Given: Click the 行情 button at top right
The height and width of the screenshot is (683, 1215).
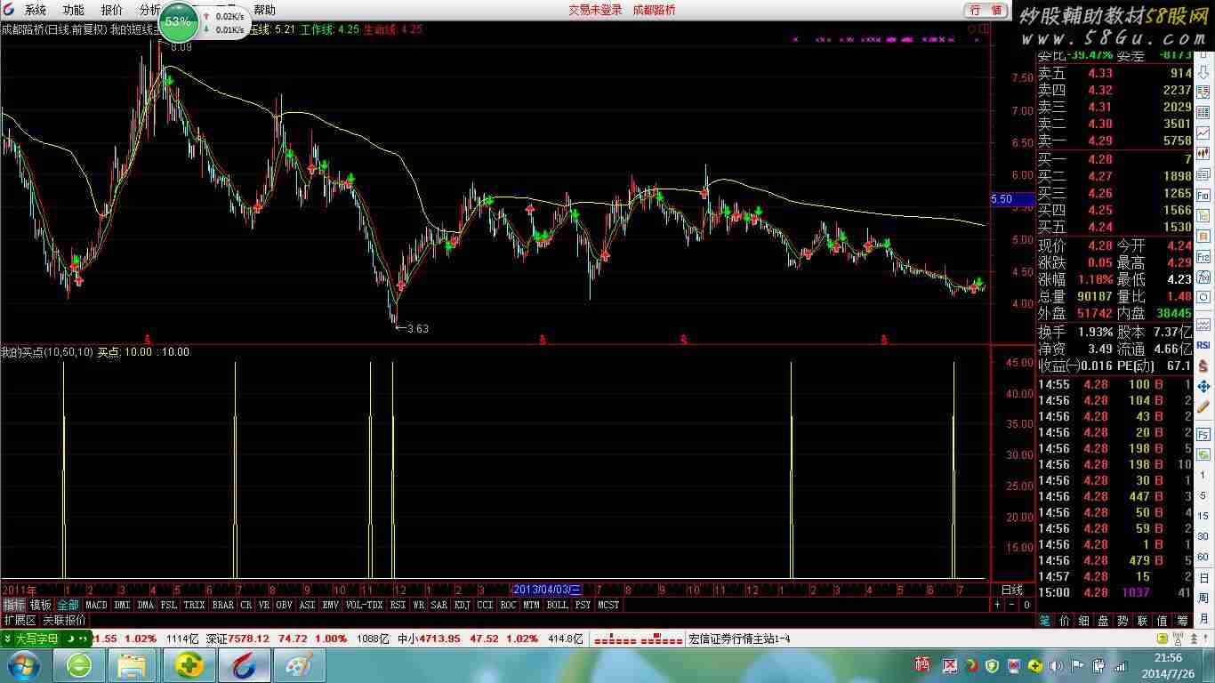Looking at the screenshot, I should pyautogui.click(x=986, y=10).
